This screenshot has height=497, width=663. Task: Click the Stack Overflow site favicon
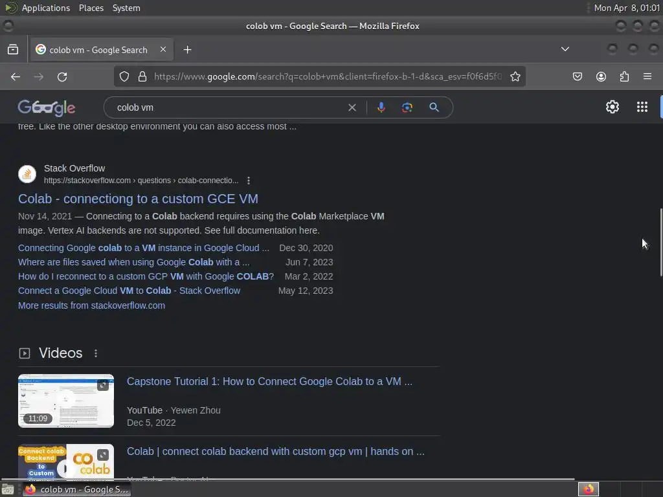27,174
